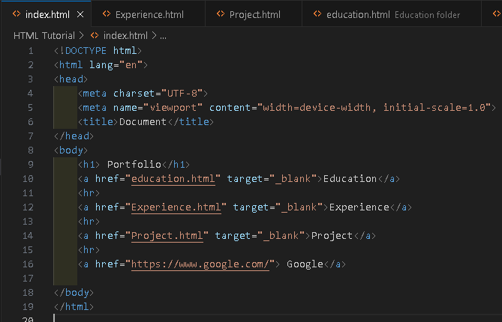Click line number 16 in the gutter

pos(28,264)
